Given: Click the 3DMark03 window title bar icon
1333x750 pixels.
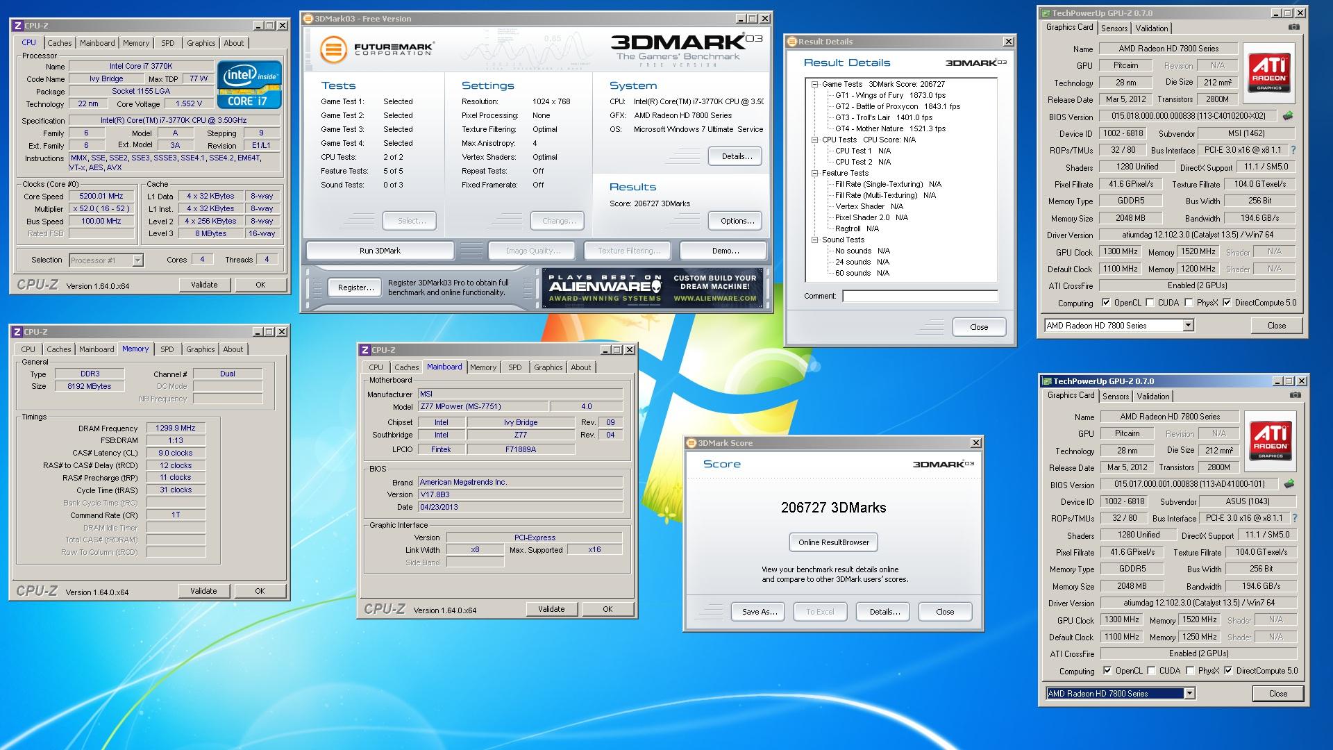Looking at the screenshot, I should (x=309, y=19).
